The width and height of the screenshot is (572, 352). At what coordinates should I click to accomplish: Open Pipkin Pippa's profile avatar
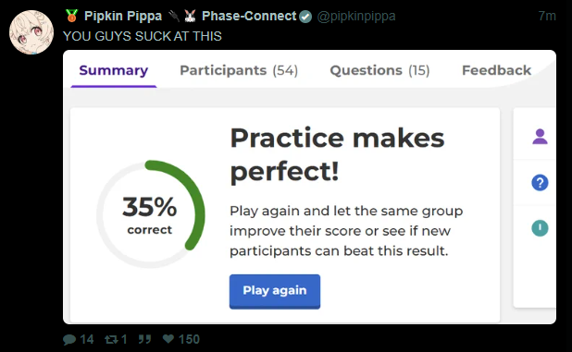click(x=31, y=32)
